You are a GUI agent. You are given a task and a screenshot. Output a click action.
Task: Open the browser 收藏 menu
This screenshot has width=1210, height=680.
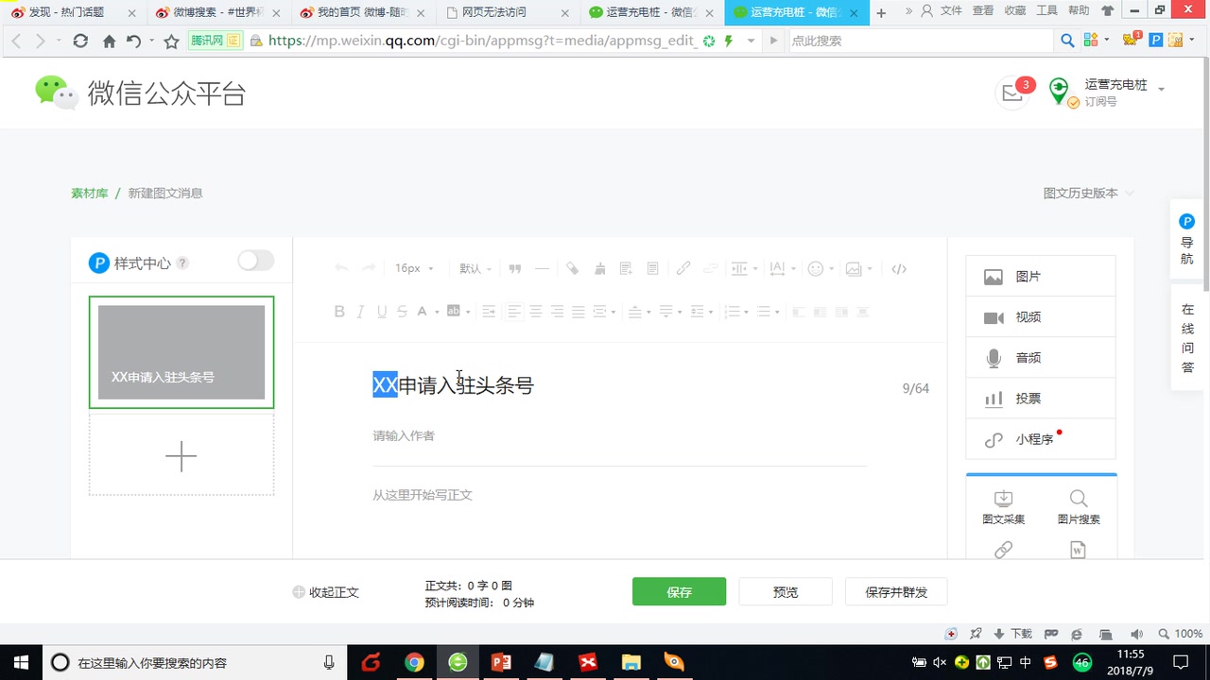point(1014,10)
